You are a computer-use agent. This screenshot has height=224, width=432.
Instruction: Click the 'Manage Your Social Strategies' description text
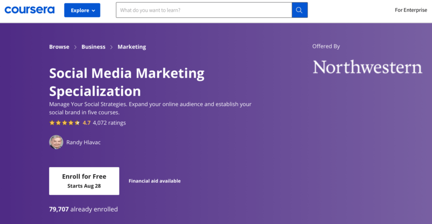150,108
